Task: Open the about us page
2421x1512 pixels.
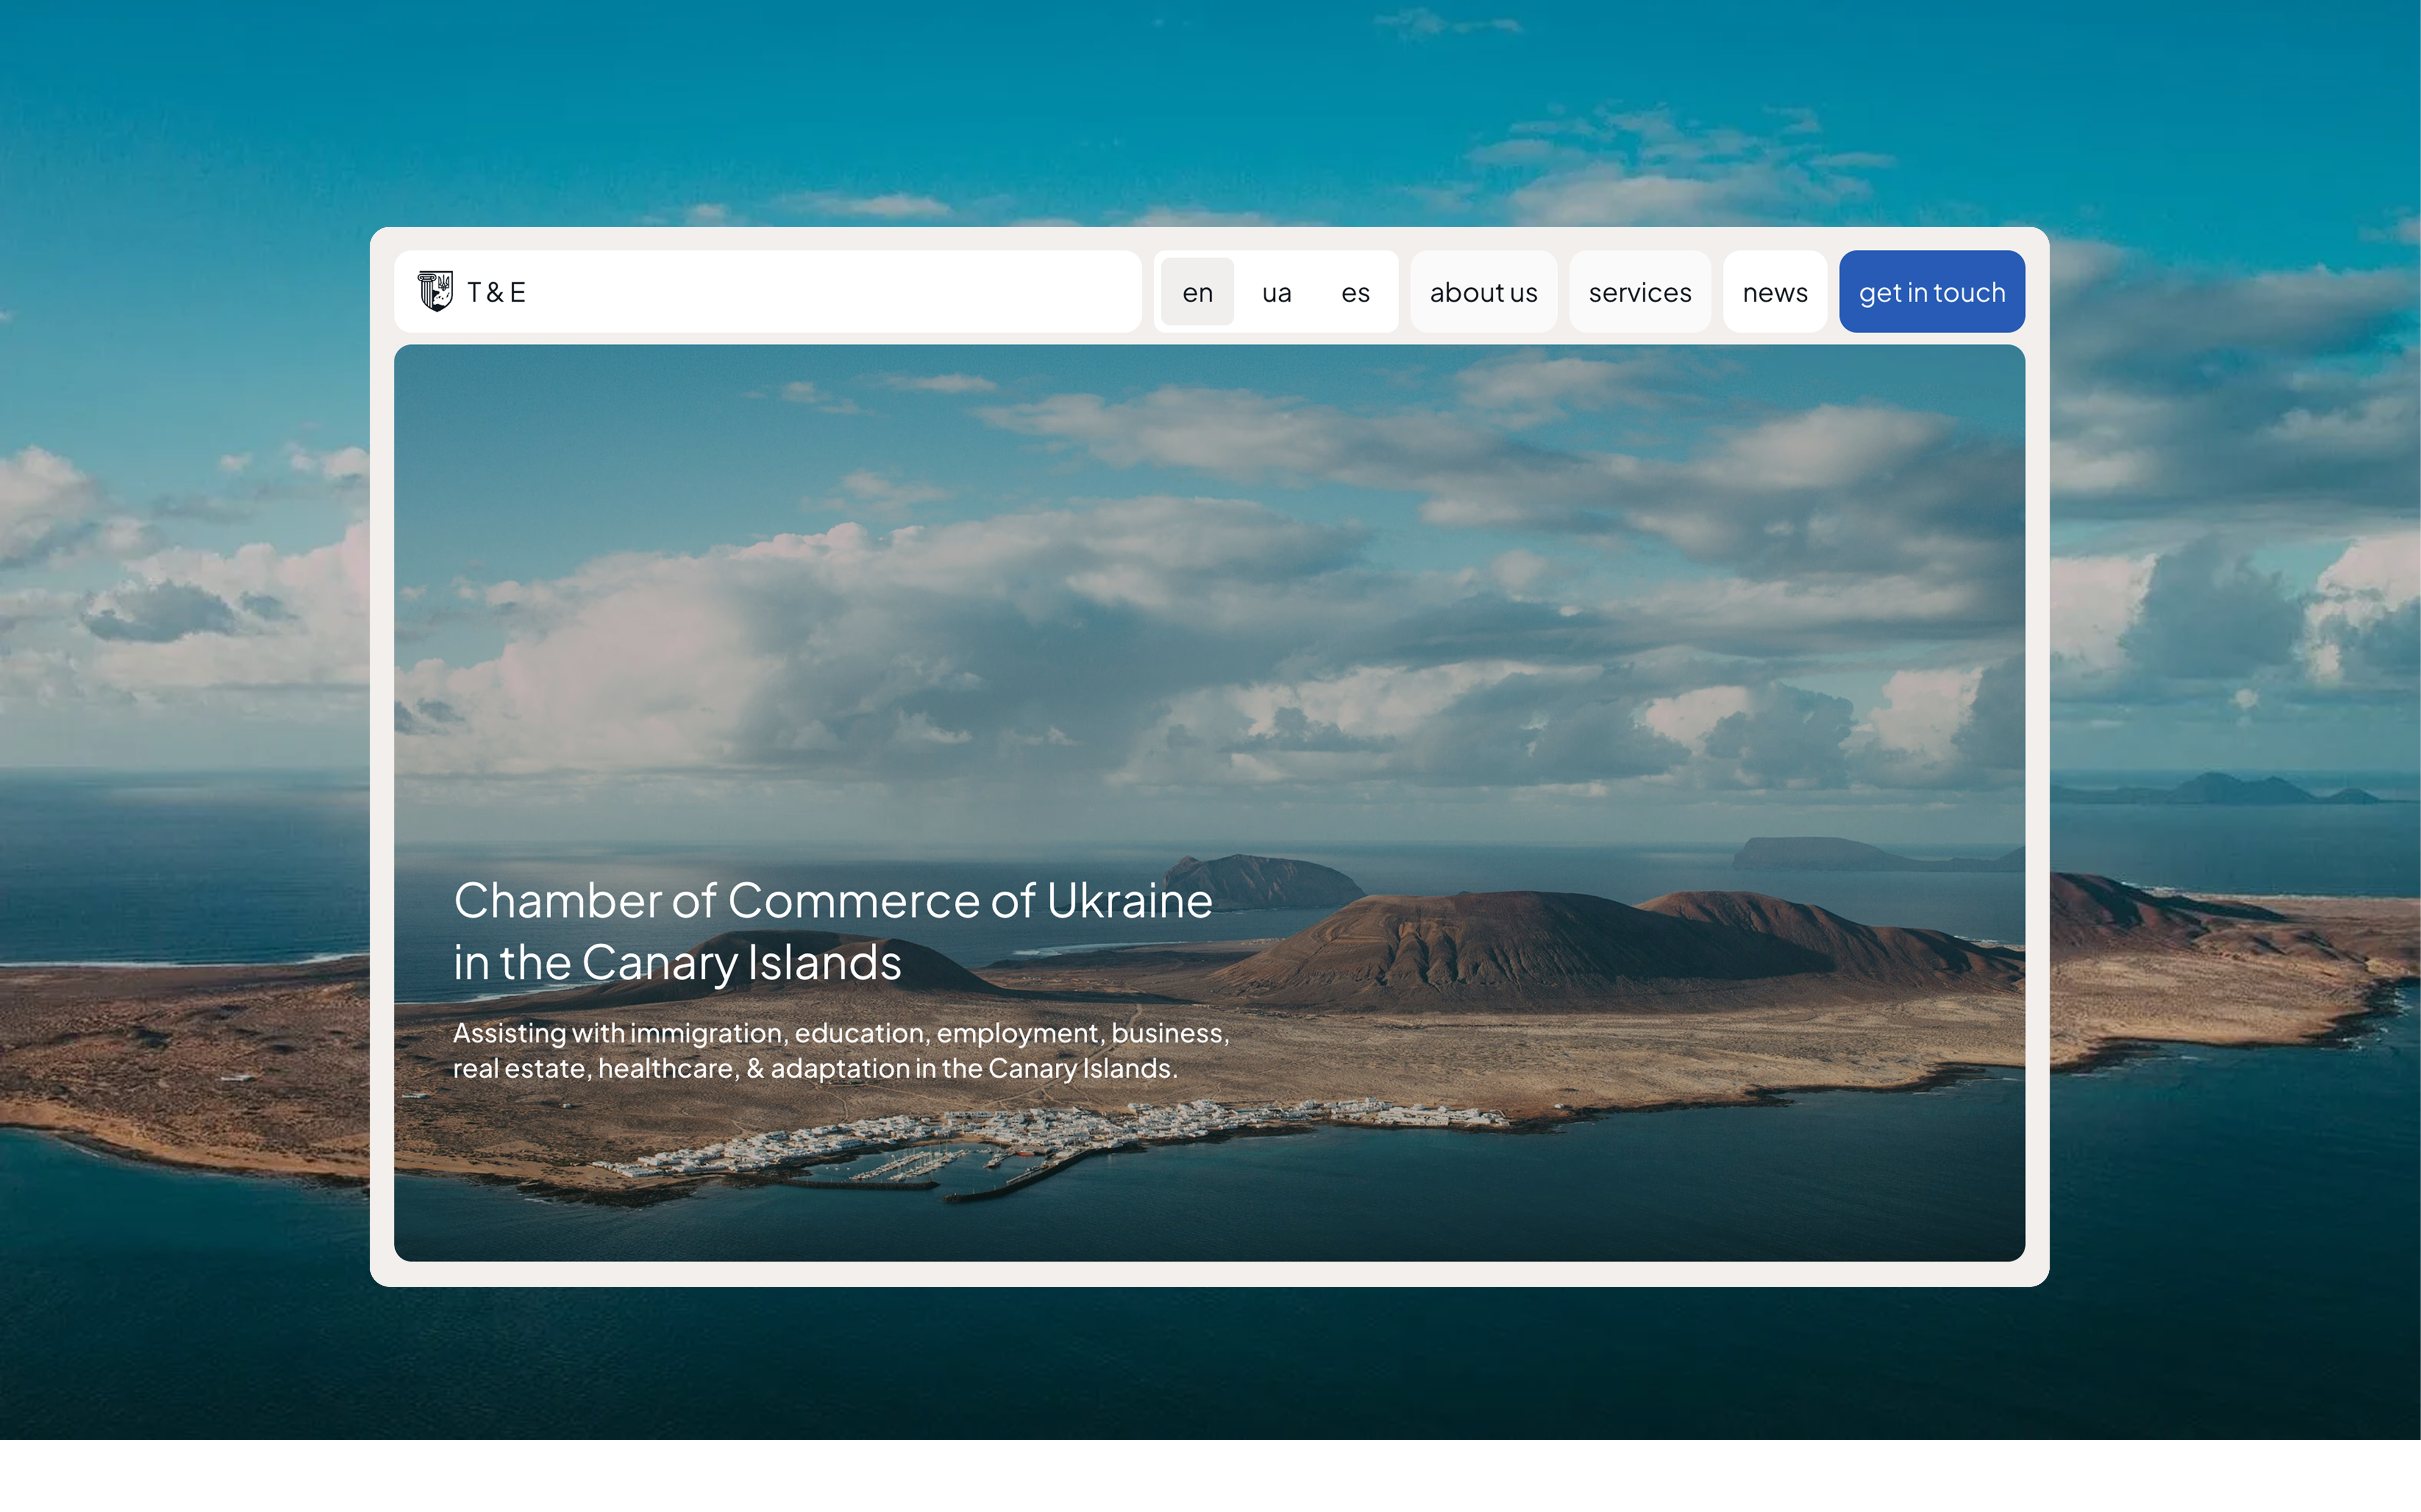Action: [1483, 292]
